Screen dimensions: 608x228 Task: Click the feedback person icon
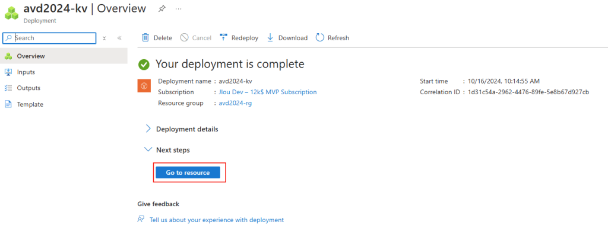141,220
